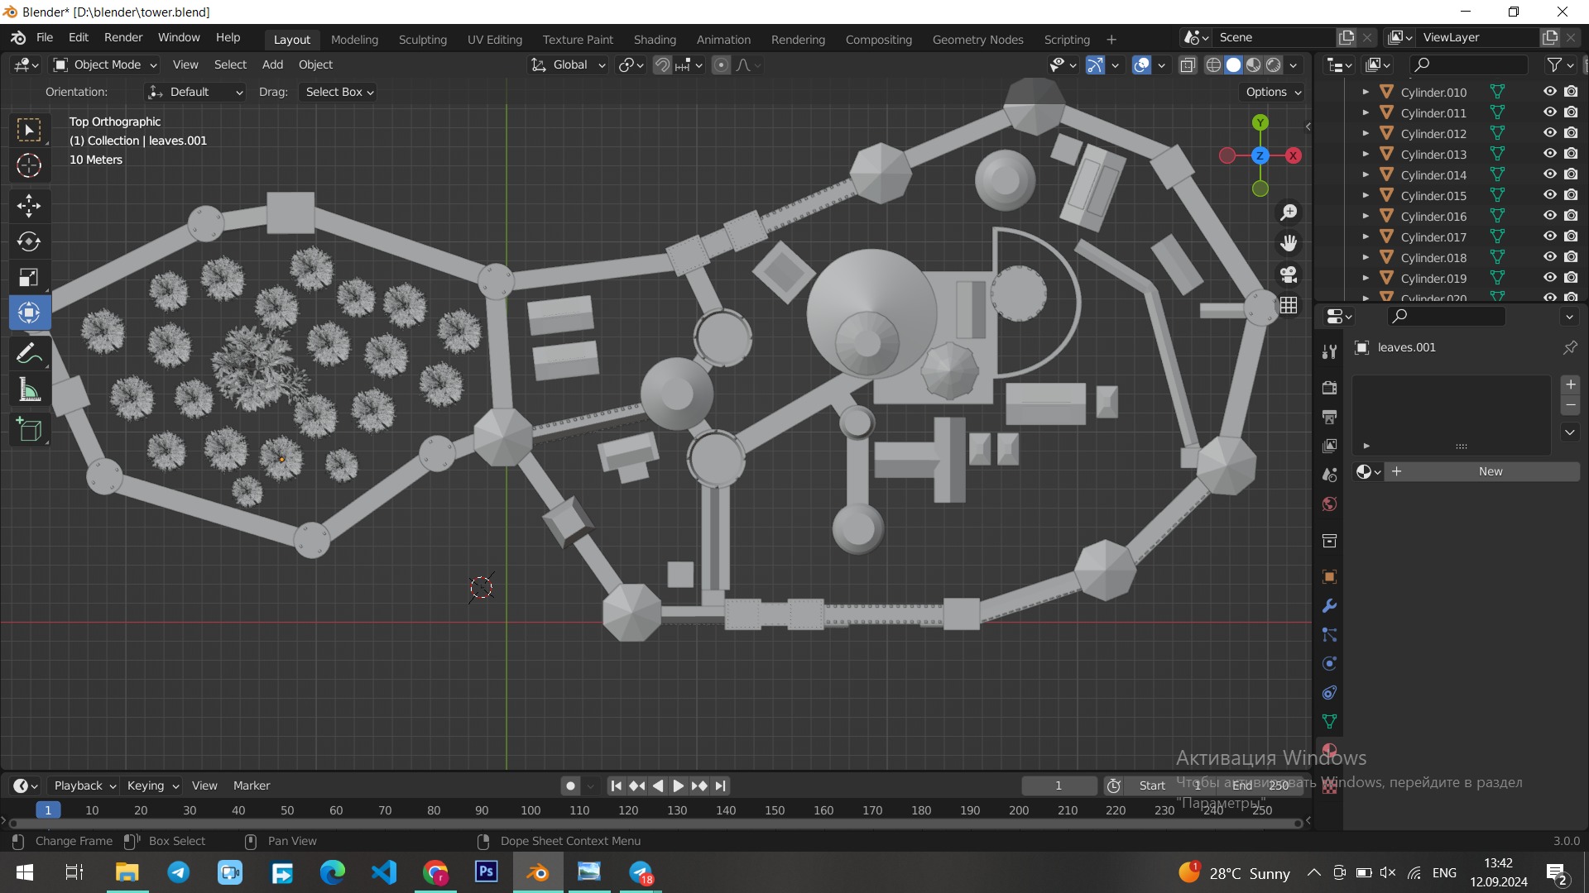Image resolution: width=1589 pixels, height=893 pixels.
Task: Click the pan hand icon in the viewport
Action: point(1289,243)
